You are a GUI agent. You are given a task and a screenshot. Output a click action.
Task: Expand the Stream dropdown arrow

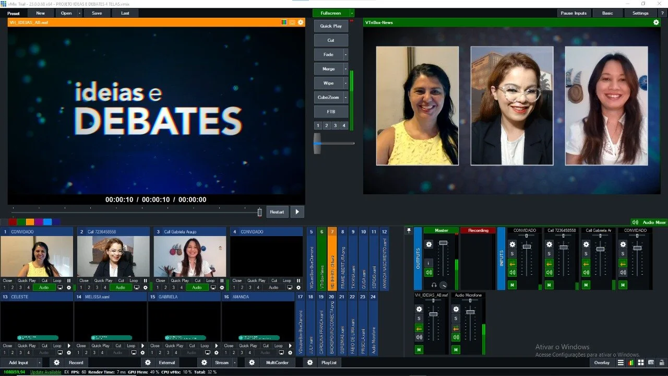tap(234, 362)
